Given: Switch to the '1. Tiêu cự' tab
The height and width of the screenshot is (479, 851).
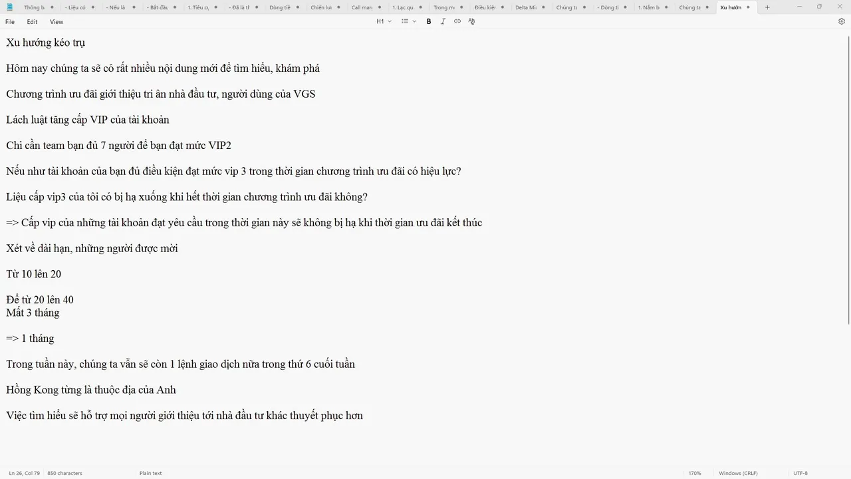Looking at the screenshot, I should tap(198, 7).
